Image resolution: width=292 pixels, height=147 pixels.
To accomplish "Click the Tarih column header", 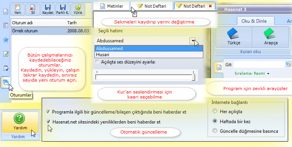I will tap(78, 23).
